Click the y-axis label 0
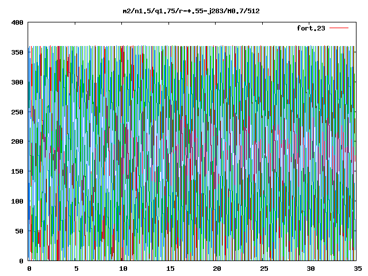The height and width of the screenshot is (276, 368). [21, 260]
